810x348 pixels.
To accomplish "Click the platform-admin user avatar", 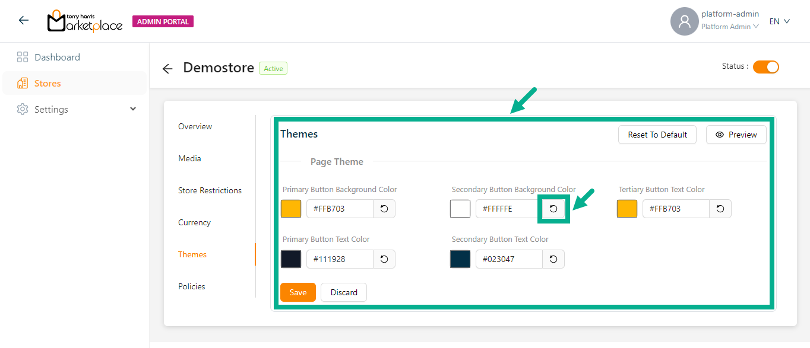I will coord(684,21).
